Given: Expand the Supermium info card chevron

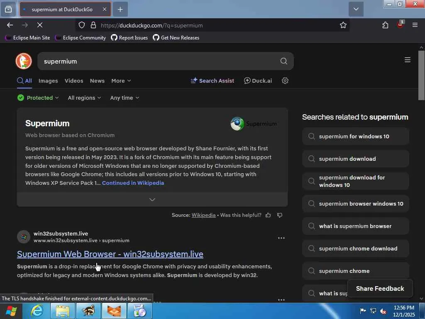Looking at the screenshot, I should pos(152,200).
